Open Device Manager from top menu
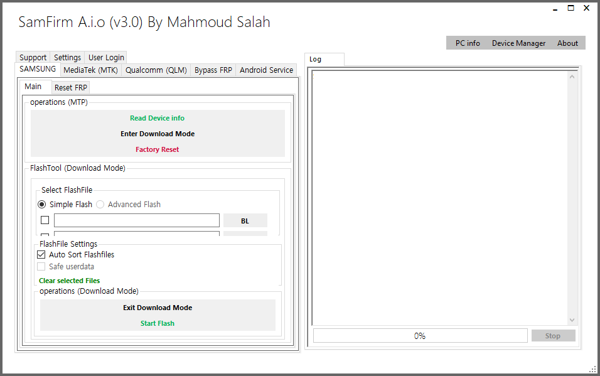Image resolution: width=600 pixels, height=376 pixels. [x=518, y=43]
